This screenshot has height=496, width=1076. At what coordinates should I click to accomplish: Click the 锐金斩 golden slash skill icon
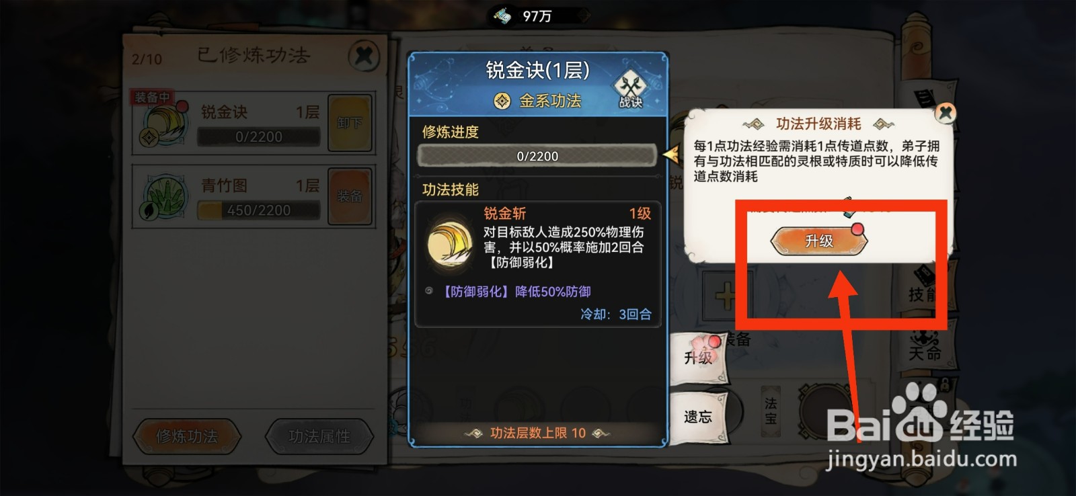point(450,243)
